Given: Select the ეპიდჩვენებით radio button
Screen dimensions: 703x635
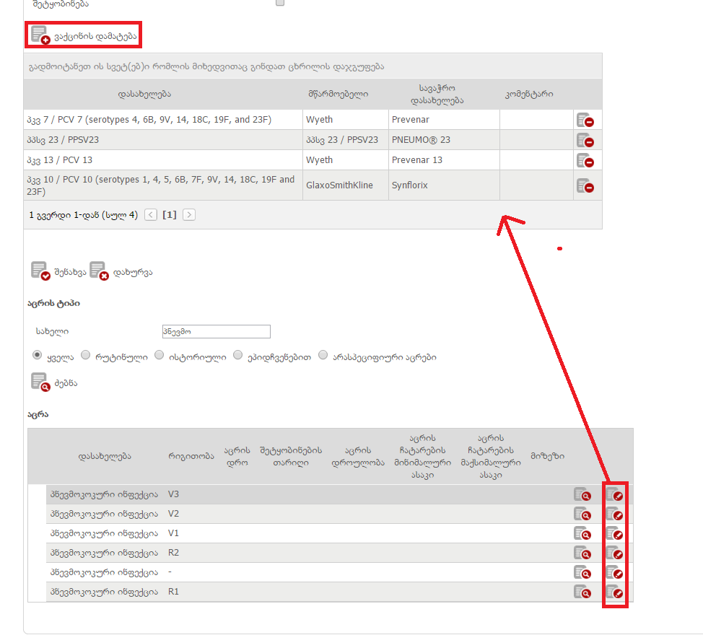Looking at the screenshot, I should point(238,356).
